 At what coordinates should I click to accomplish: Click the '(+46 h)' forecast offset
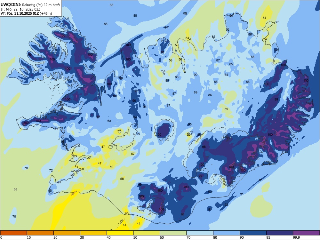46,13
